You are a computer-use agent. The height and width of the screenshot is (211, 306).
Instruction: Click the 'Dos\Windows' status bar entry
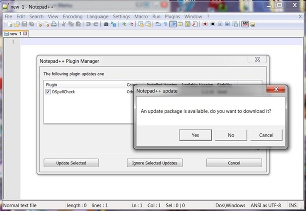click(x=230, y=205)
